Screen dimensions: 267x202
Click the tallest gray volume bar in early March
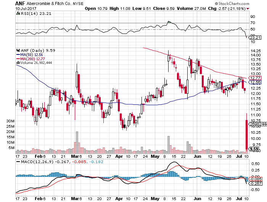tap(77, 143)
